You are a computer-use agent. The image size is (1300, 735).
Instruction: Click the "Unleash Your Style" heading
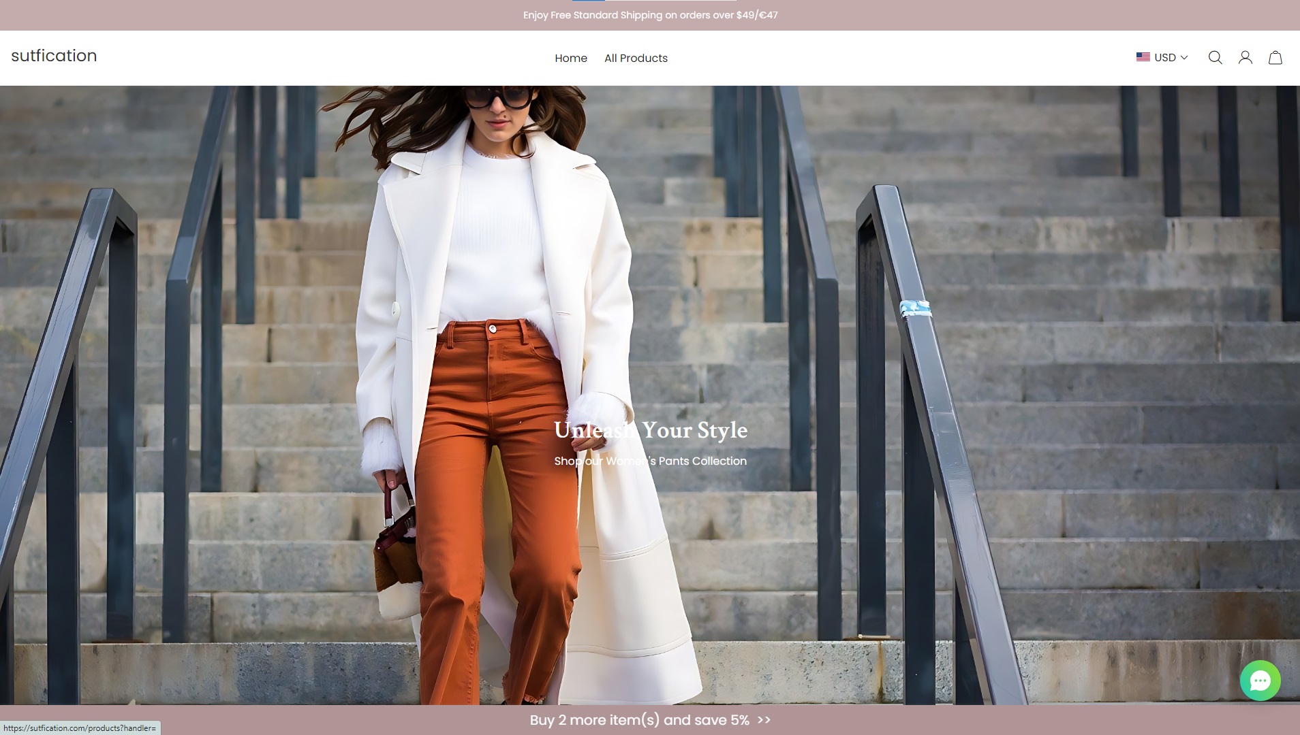pos(650,430)
